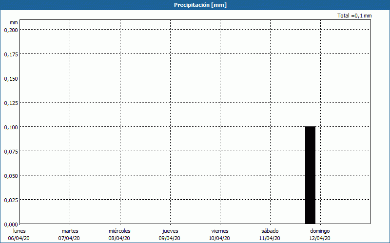Click the 11/04/20 date label

[270, 238]
